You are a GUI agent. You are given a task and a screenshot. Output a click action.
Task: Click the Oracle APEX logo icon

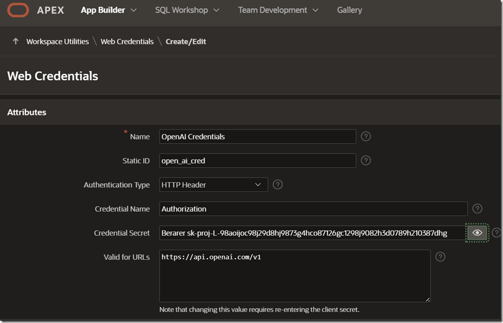tap(18, 10)
